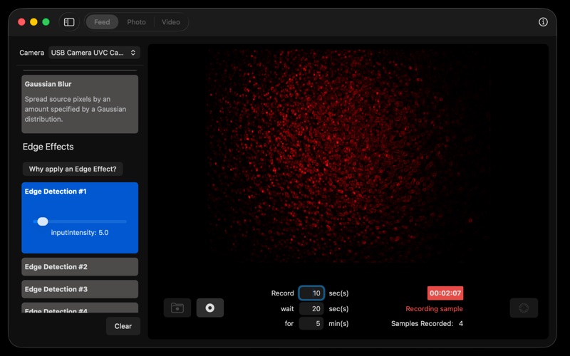Switch to the Video tab
This screenshot has width=570, height=356.
pos(171,22)
